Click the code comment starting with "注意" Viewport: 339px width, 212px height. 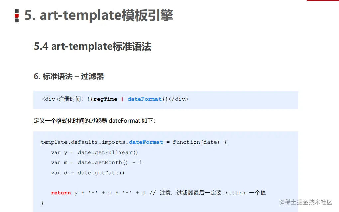coord(213,193)
